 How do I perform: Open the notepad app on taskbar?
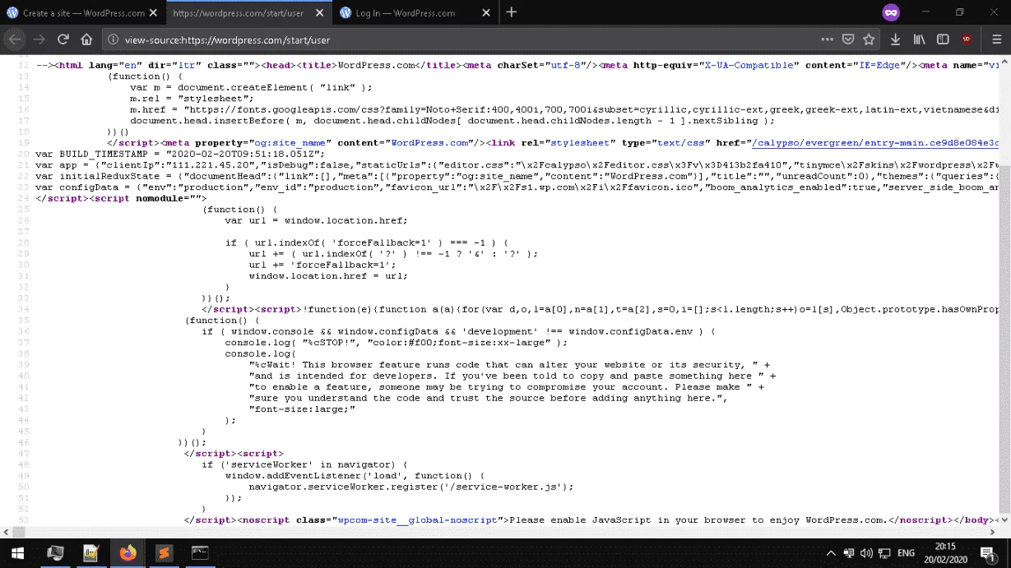[x=90, y=553]
